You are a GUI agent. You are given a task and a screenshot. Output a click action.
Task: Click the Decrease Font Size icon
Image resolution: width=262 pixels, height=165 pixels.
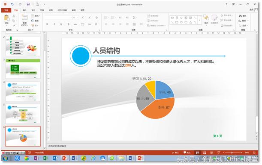click(90, 18)
